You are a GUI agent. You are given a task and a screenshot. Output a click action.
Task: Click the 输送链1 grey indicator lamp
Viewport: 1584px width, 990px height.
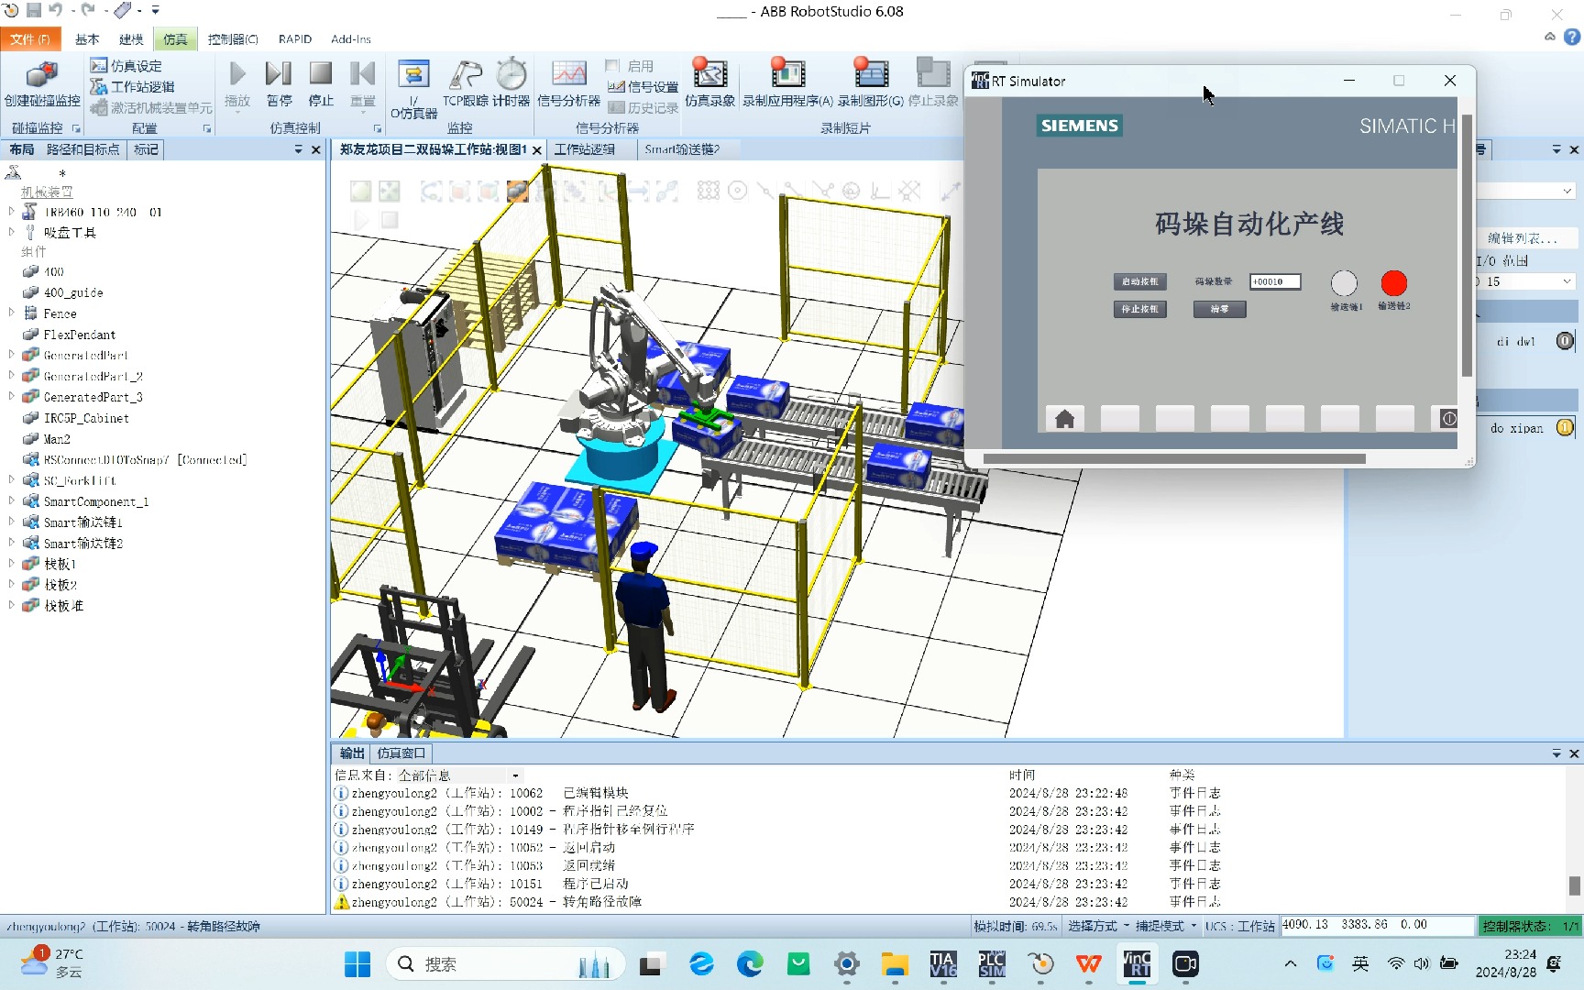1344,283
